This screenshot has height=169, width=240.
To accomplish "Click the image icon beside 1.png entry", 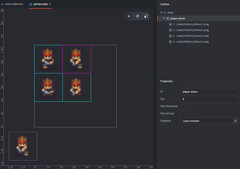I will [170, 24].
